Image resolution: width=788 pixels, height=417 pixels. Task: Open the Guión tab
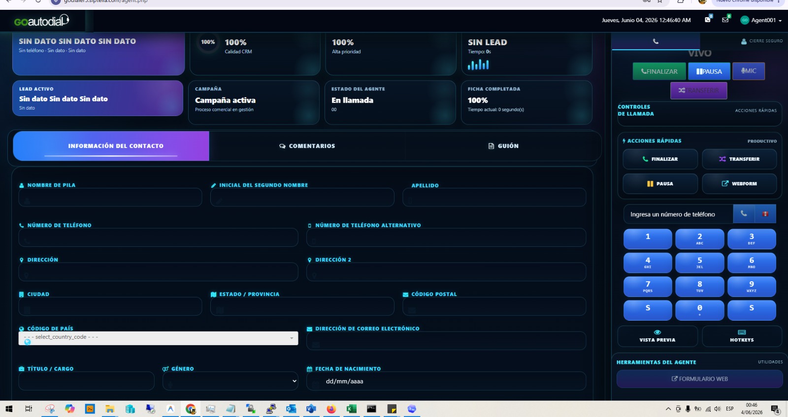503,146
